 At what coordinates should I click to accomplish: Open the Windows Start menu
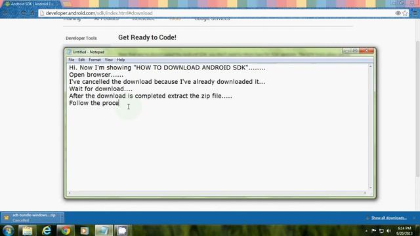coord(9,230)
